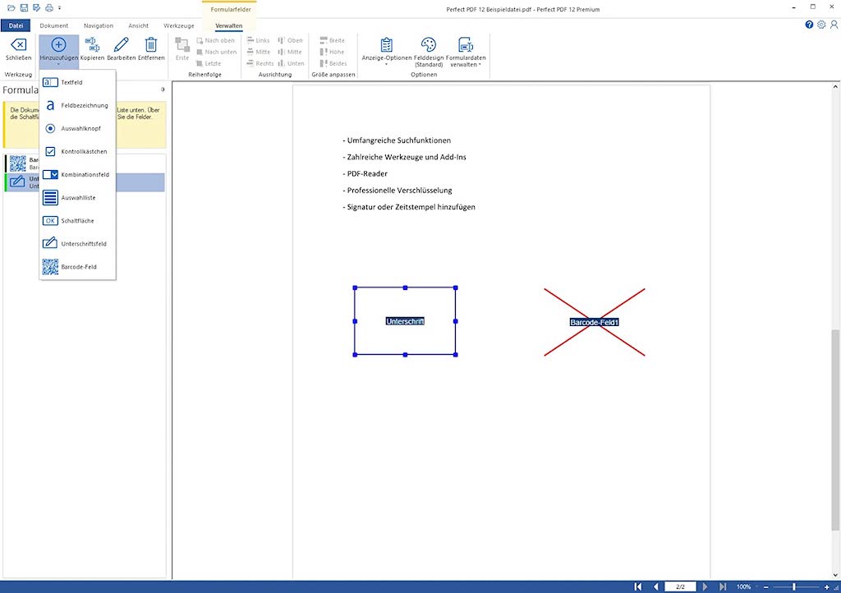The width and height of the screenshot is (841, 593).
Task: Open Felddesign (Standard) palette icon
Action: [x=429, y=46]
